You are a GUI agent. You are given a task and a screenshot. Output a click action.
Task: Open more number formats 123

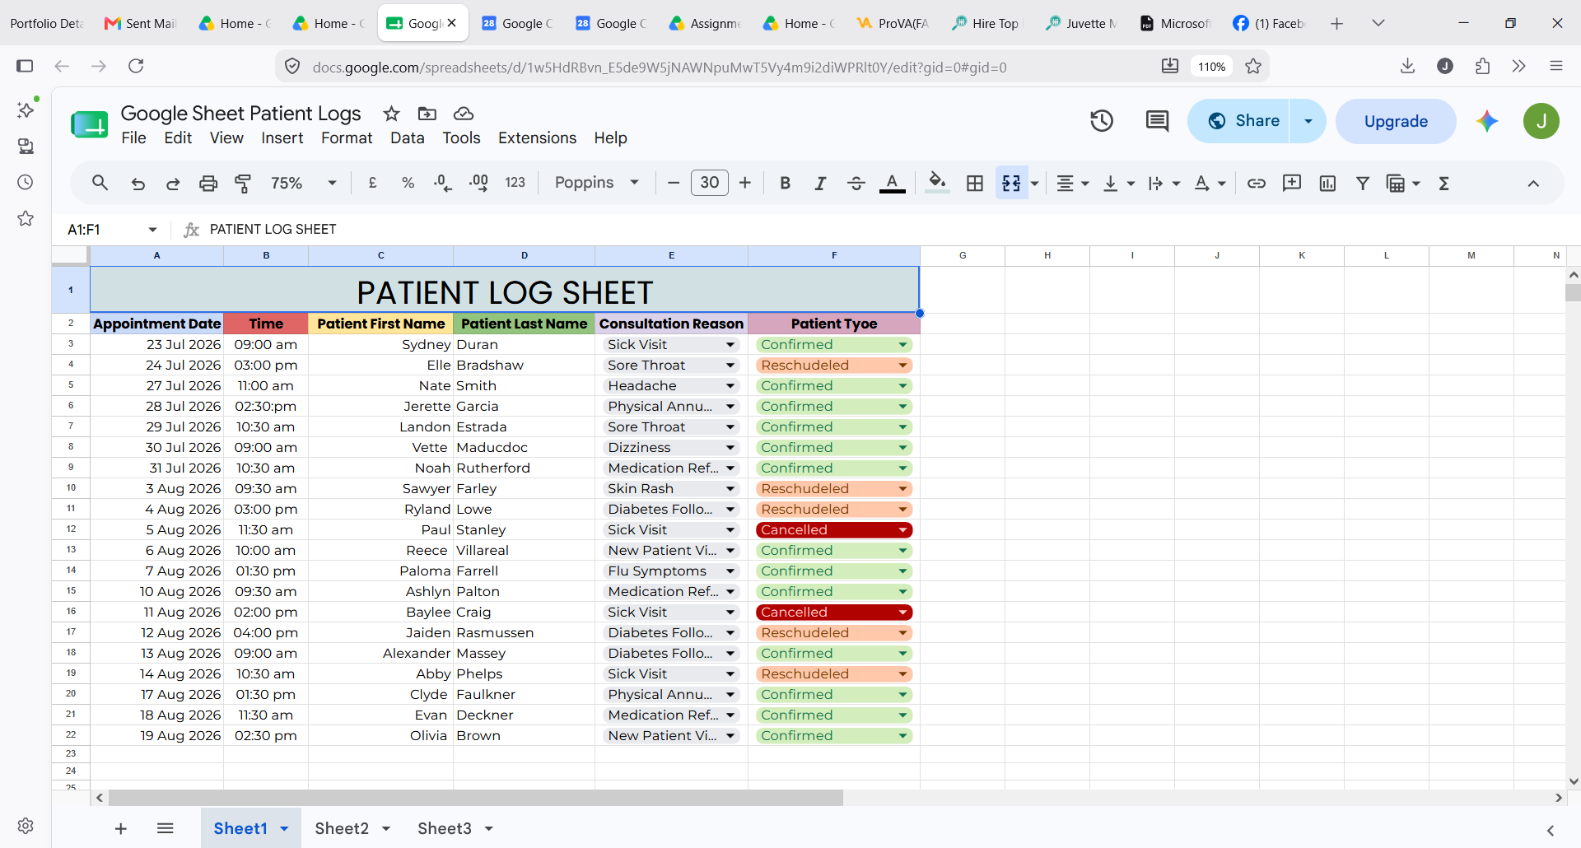pos(515,183)
